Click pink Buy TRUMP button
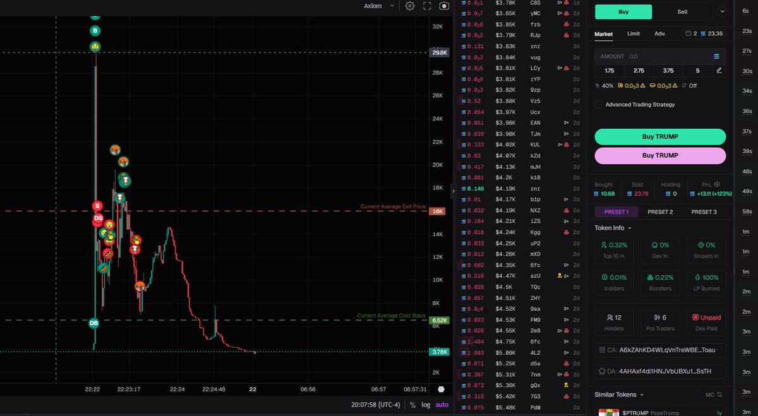 point(660,155)
